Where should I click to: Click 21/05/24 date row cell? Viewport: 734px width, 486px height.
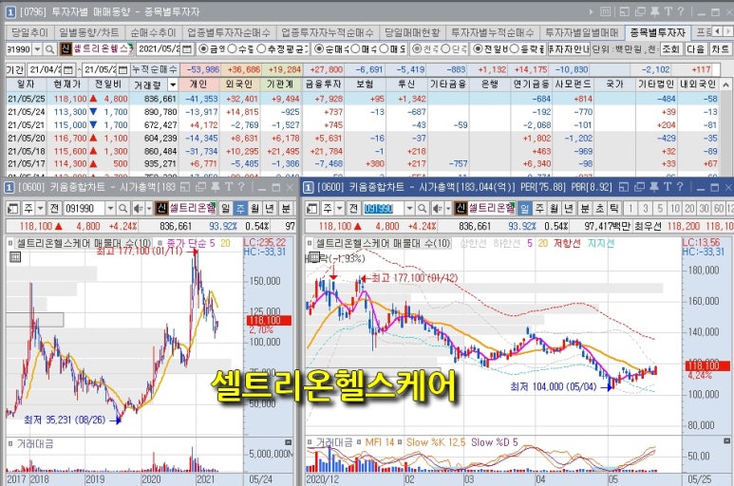(27, 112)
